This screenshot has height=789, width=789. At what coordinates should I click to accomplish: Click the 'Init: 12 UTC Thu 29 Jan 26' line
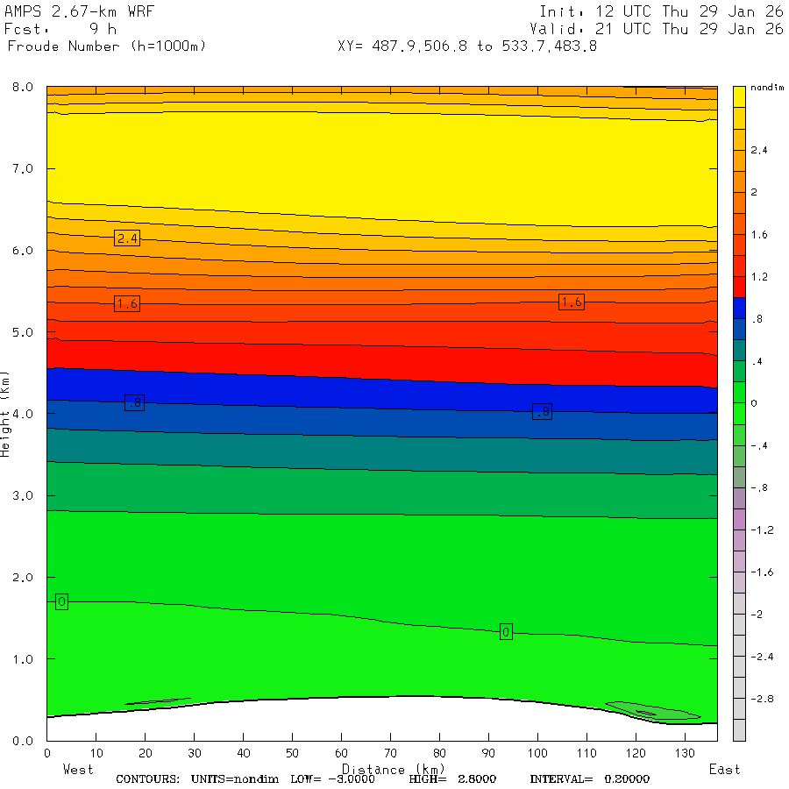pyautogui.click(x=661, y=11)
